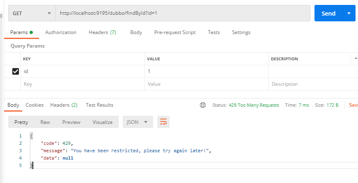Go to the Tests tab
This screenshot has width=358, height=183.
click(x=213, y=32)
